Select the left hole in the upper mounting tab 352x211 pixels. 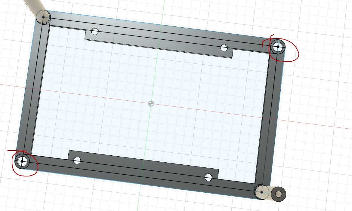point(95,31)
